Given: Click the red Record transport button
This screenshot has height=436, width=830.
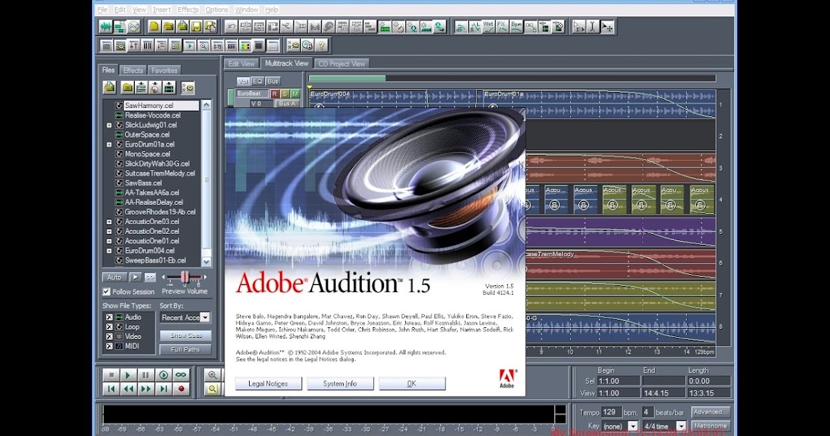Looking at the screenshot, I should [x=181, y=389].
